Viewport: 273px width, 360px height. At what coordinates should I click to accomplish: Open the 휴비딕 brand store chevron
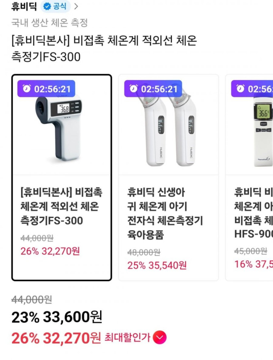[x=76, y=6]
